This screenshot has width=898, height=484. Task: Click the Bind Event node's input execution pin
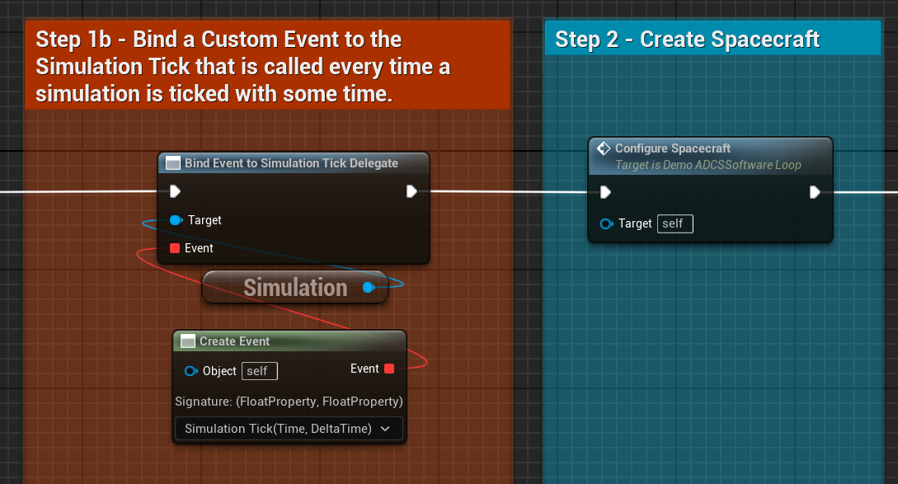175,192
